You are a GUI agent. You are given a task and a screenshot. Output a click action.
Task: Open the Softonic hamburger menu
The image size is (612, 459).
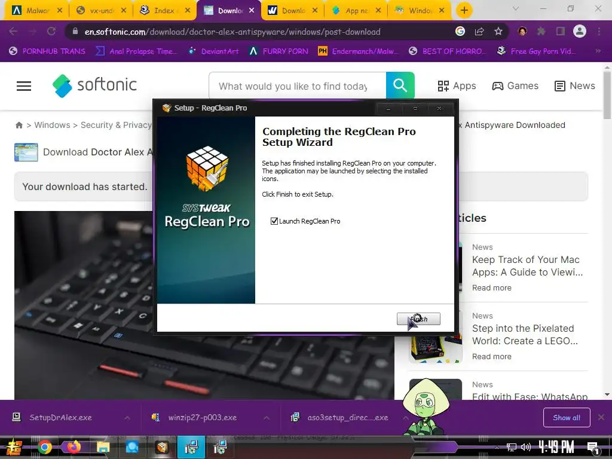pos(24,86)
